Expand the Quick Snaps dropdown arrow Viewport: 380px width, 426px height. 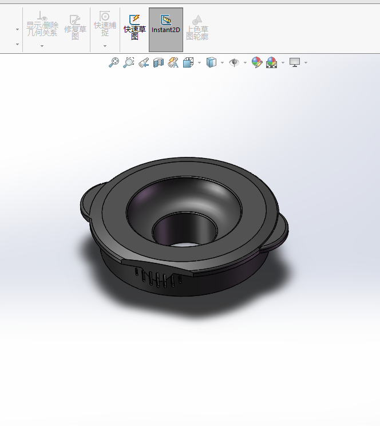[105, 46]
